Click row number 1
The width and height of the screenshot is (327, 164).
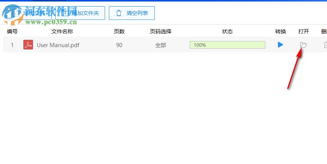coord(12,45)
